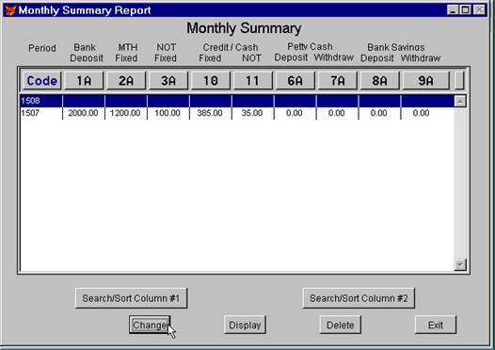Click the 11 column header
This screenshot has height=350, width=495.
[x=252, y=81]
